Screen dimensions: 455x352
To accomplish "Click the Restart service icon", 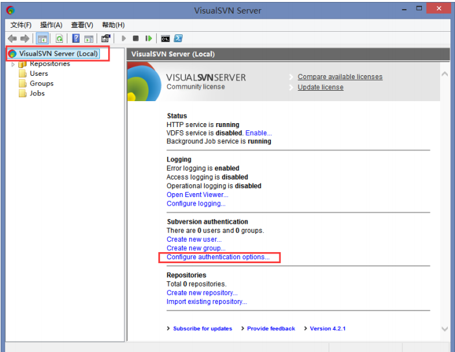I will pos(148,38).
